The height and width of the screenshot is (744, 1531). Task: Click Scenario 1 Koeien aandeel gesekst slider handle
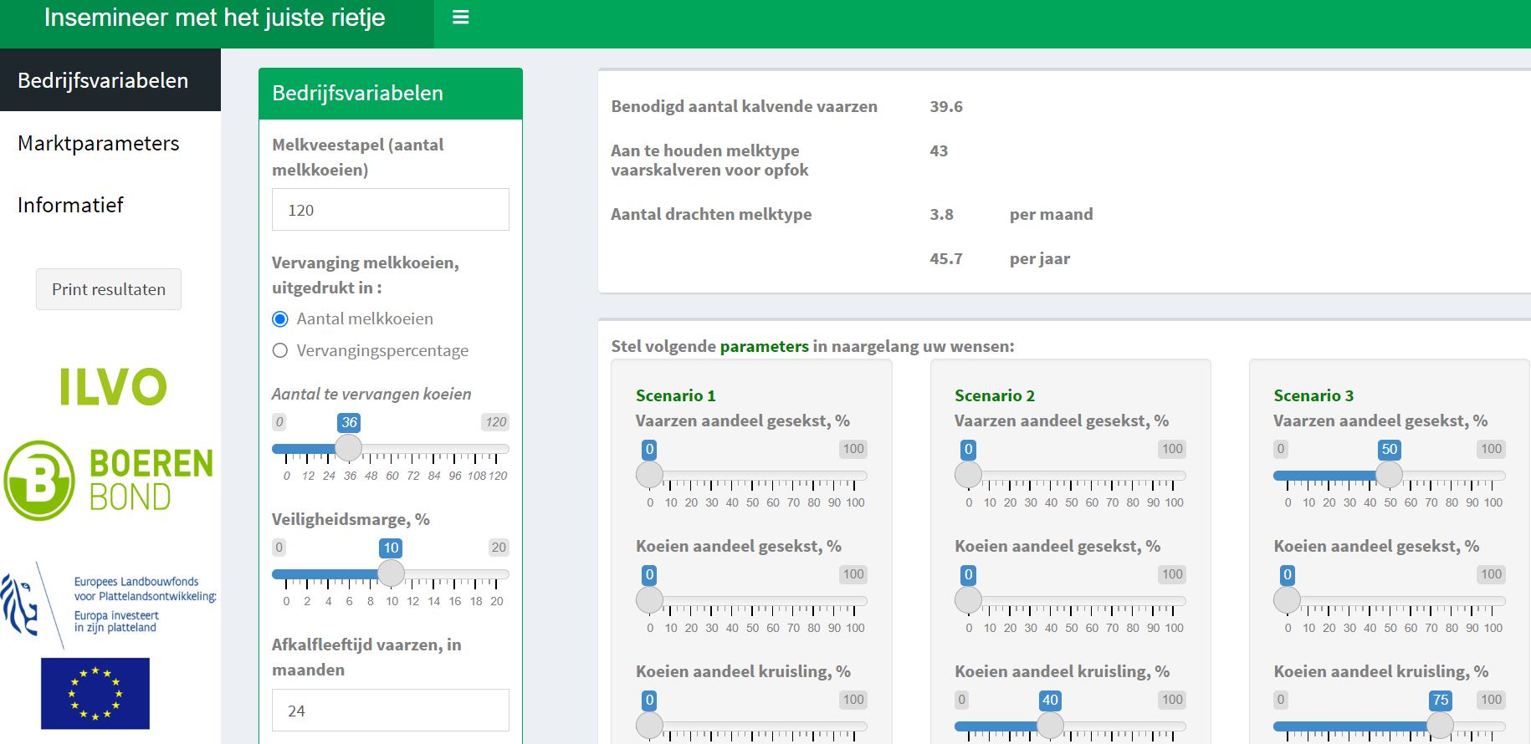[x=649, y=600]
